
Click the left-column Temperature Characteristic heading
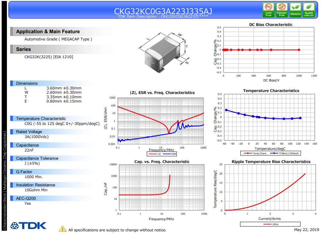[x=41, y=119]
